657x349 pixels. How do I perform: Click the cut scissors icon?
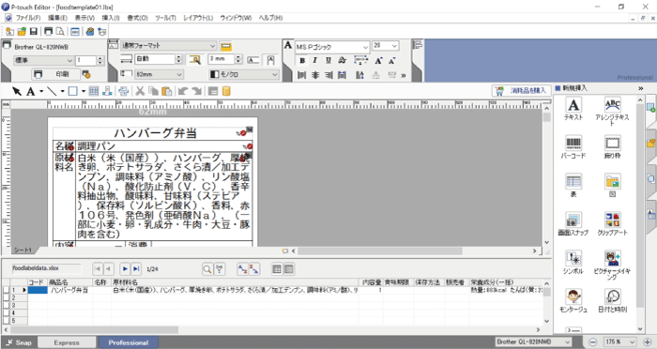coord(140,91)
